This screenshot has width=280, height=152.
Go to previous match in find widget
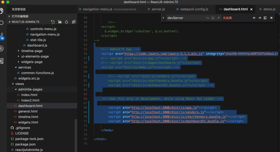click(254, 18)
